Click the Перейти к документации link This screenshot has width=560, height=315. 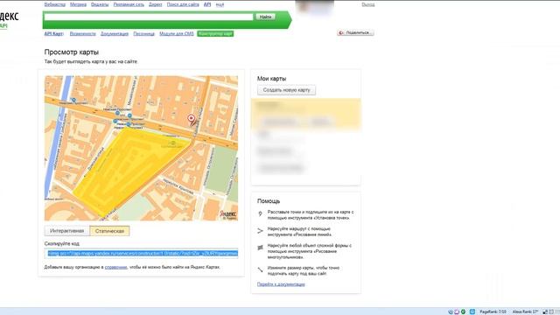click(x=281, y=284)
